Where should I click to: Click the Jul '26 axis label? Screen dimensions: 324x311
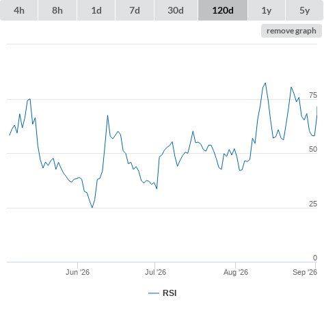tap(156, 272)
